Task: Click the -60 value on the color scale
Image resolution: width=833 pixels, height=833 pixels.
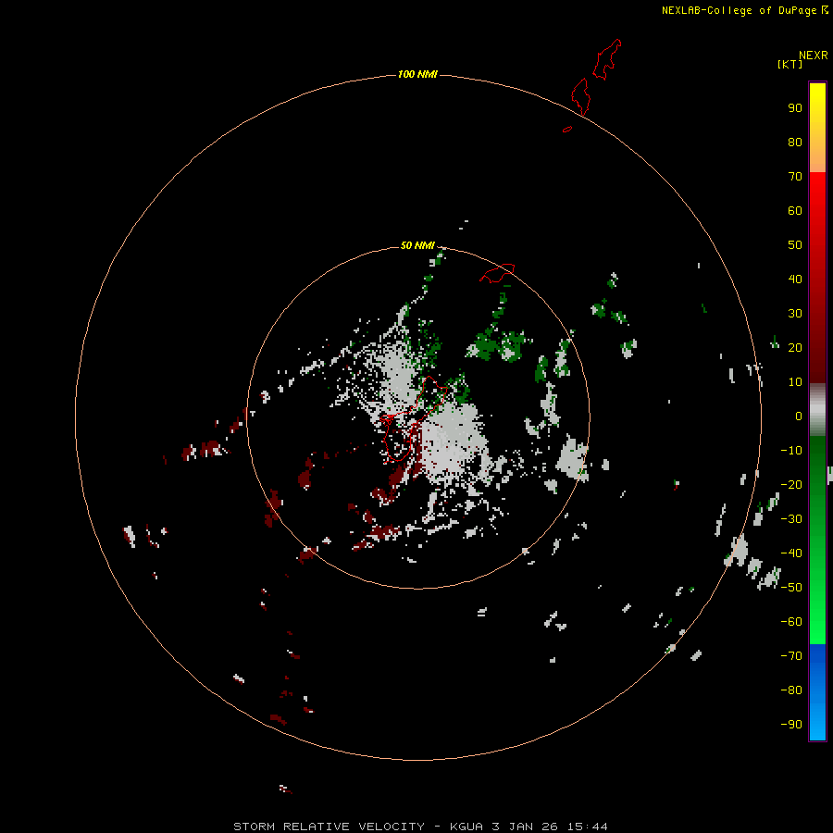Action: [791, 622]
